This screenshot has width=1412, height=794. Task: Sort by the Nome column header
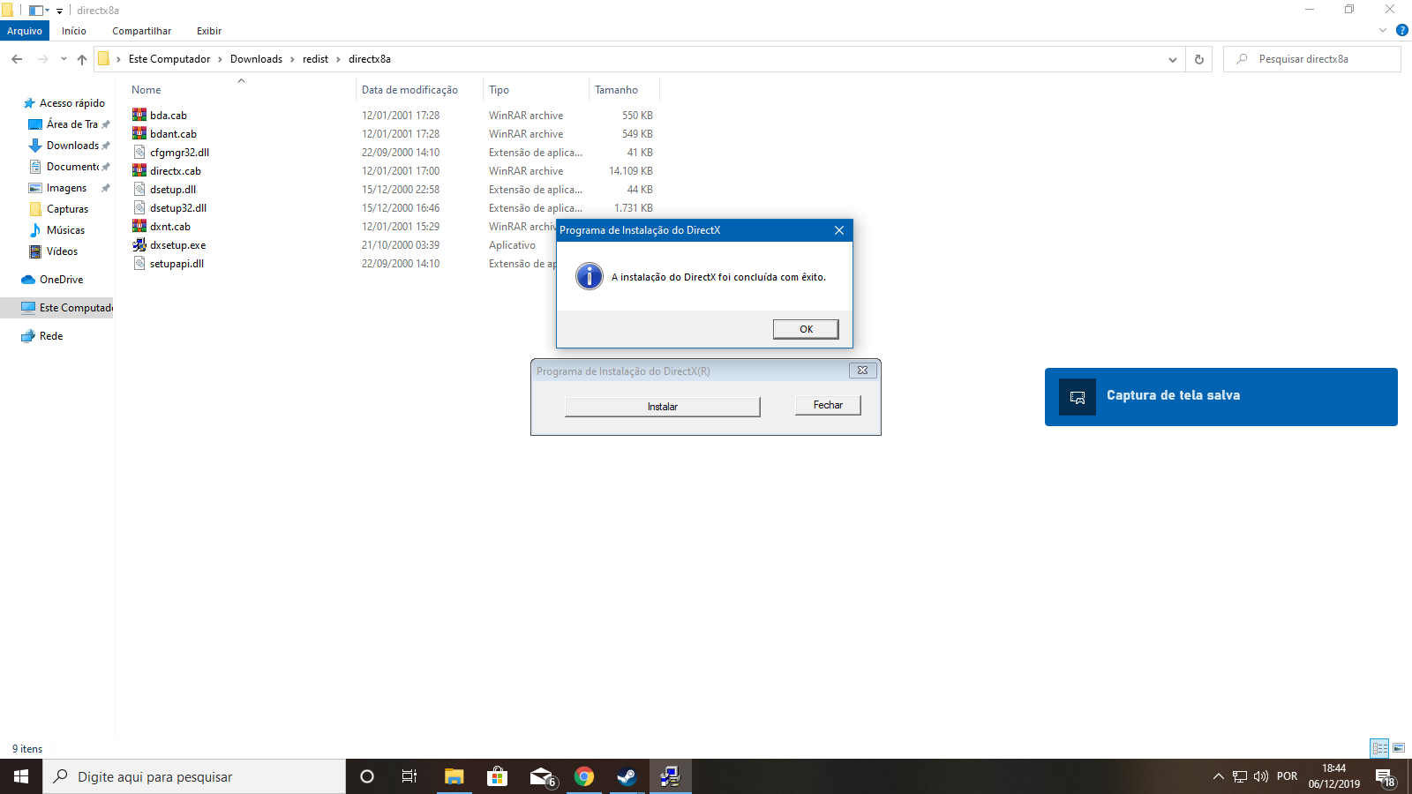click(146, 90)
